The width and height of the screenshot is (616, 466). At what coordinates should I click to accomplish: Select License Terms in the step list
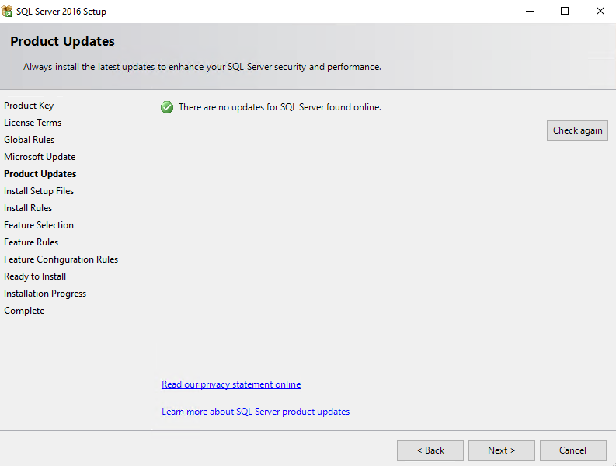click(33, 123)
